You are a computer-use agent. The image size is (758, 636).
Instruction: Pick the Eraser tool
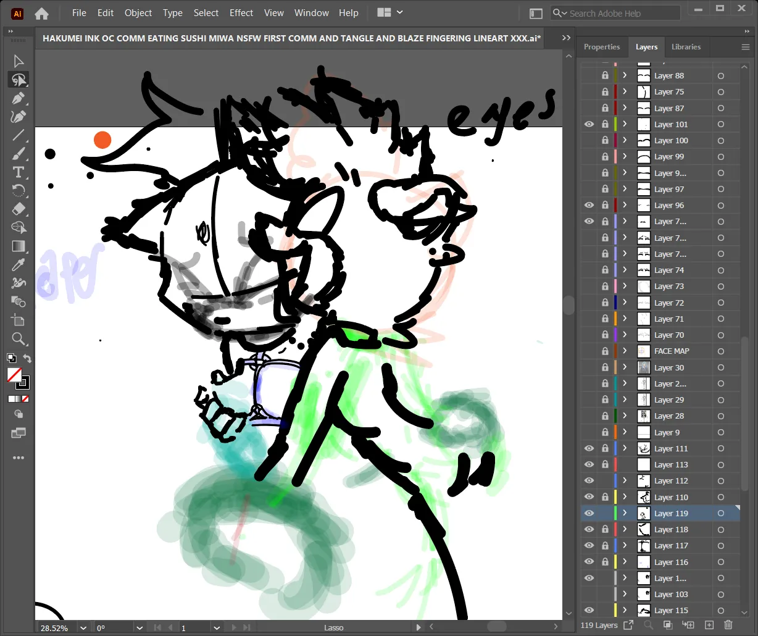(x=19, y=209)
